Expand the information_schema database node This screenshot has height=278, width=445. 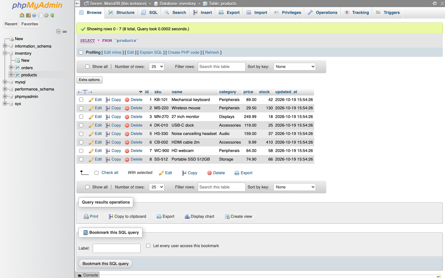point(5,46)
